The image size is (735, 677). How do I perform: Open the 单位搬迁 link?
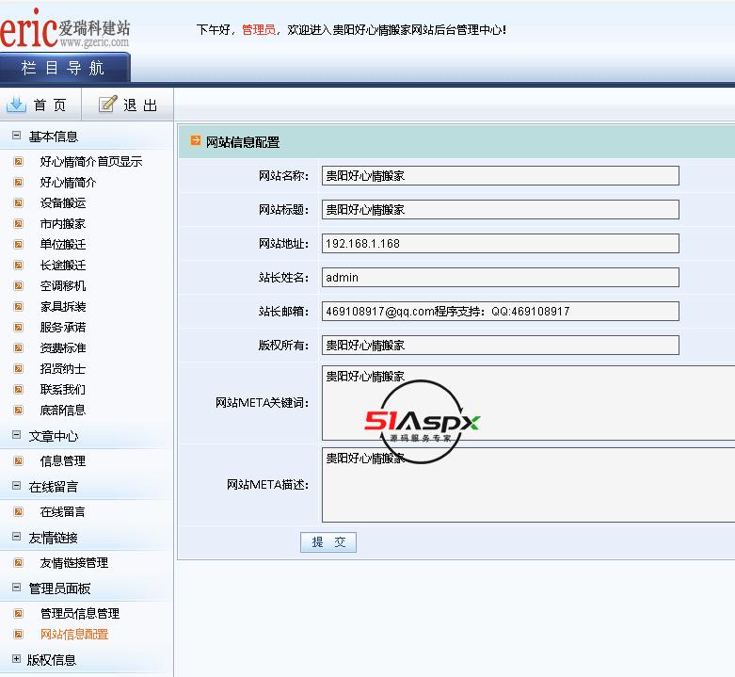coord(63,244)
